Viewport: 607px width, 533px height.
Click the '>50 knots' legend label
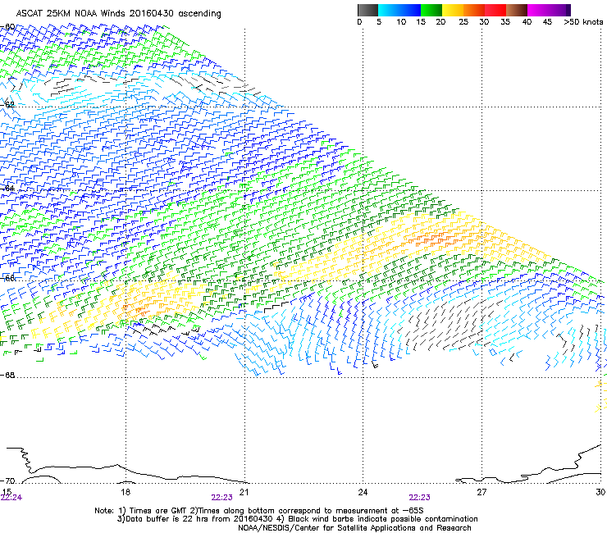point(583,22)
